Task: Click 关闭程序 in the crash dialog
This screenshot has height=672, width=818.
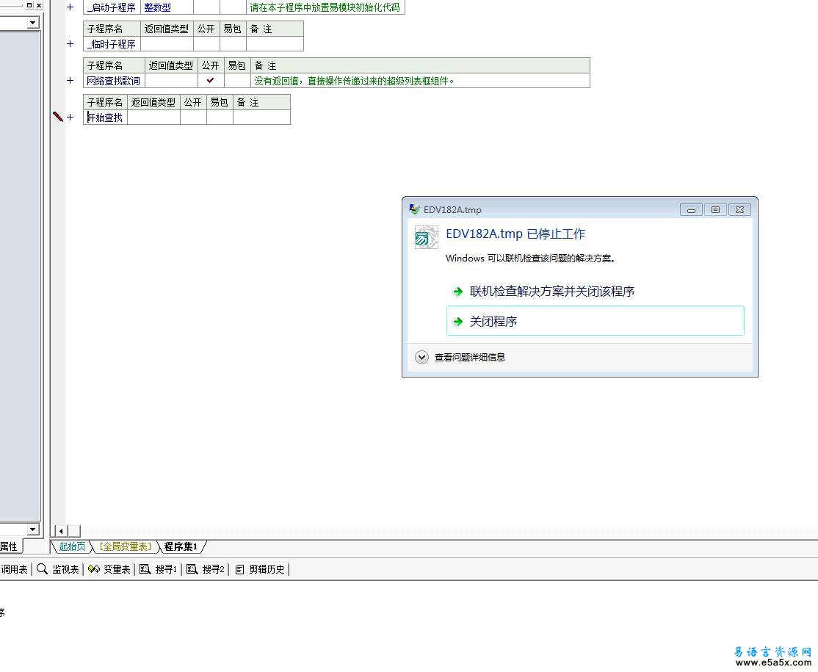Action: (596, 321)
